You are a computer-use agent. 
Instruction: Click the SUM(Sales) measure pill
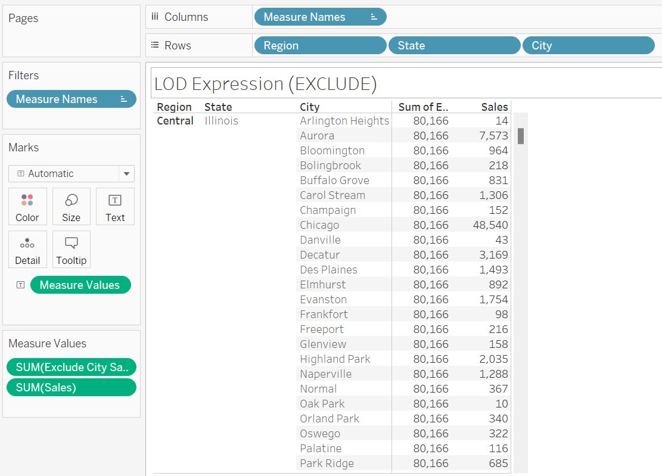[x=72, y=388]
